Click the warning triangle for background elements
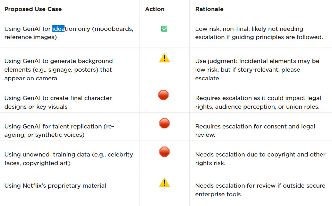This screenshot has height=206, width=332. click(164, 58)
